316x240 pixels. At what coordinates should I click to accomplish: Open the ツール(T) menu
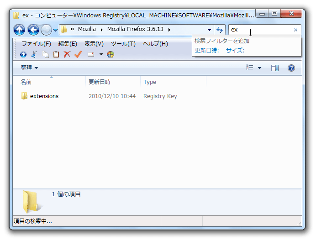[x=123, y=44]
